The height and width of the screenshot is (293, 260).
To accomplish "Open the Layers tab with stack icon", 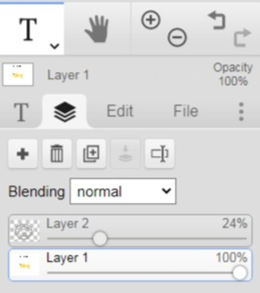I will tap(64, 112).
